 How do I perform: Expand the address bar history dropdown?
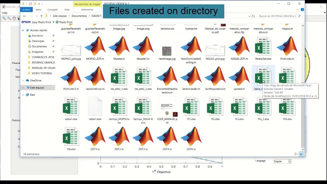(249, 16)
